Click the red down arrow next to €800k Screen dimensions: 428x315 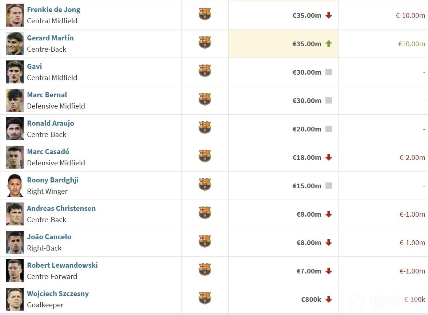point(329,299)
